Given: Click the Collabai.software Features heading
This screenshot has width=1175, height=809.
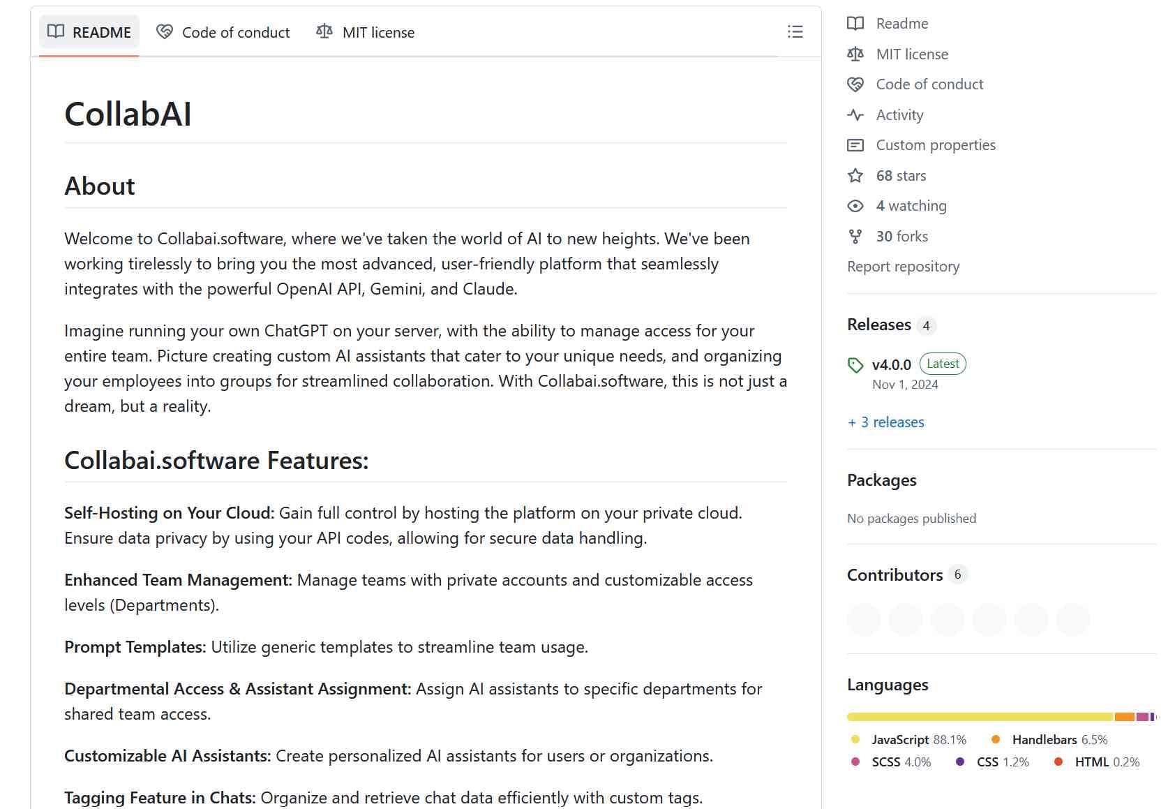Looking at the screenshot, I should pyautogui.click(x=216, y=461).
